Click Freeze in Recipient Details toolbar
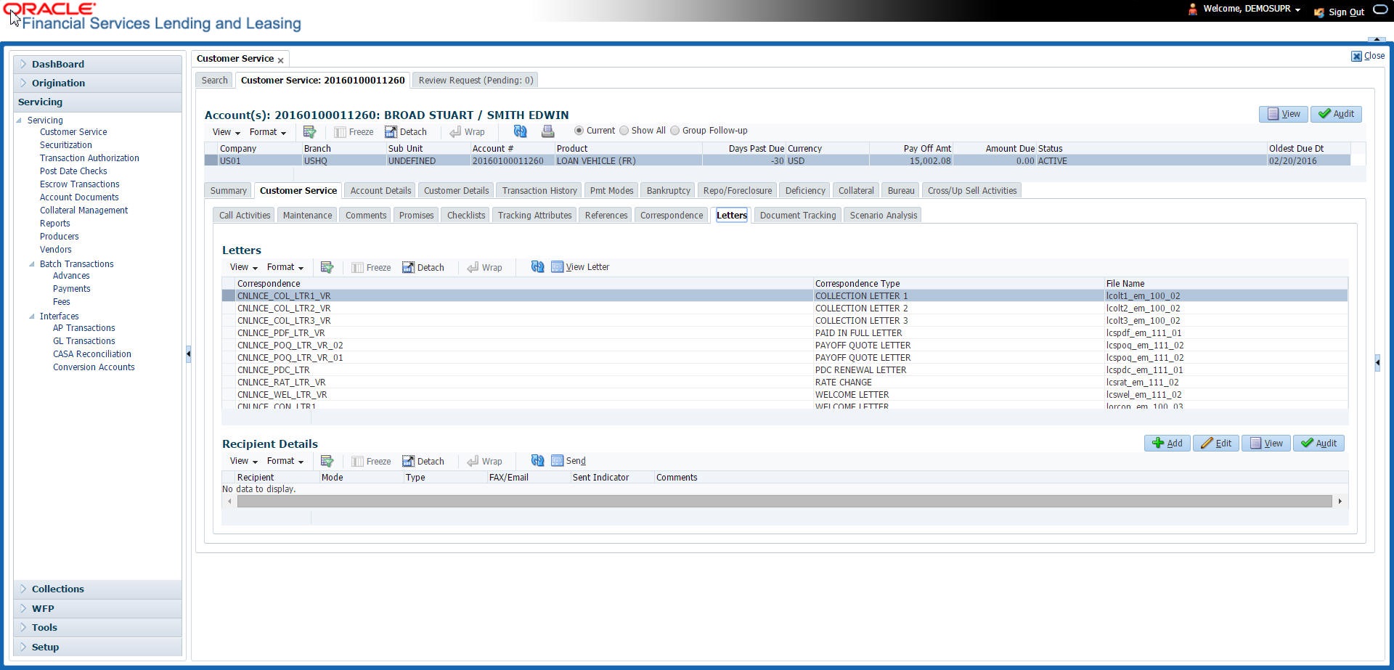Viewport: 1394px width, 670px height. coord(371,461)
